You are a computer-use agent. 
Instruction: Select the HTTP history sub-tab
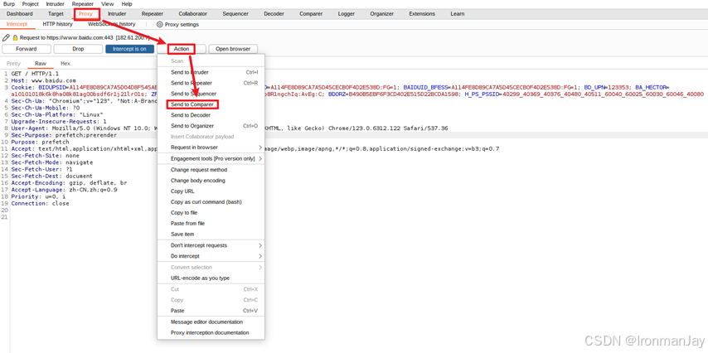click(x=57, y=24)
